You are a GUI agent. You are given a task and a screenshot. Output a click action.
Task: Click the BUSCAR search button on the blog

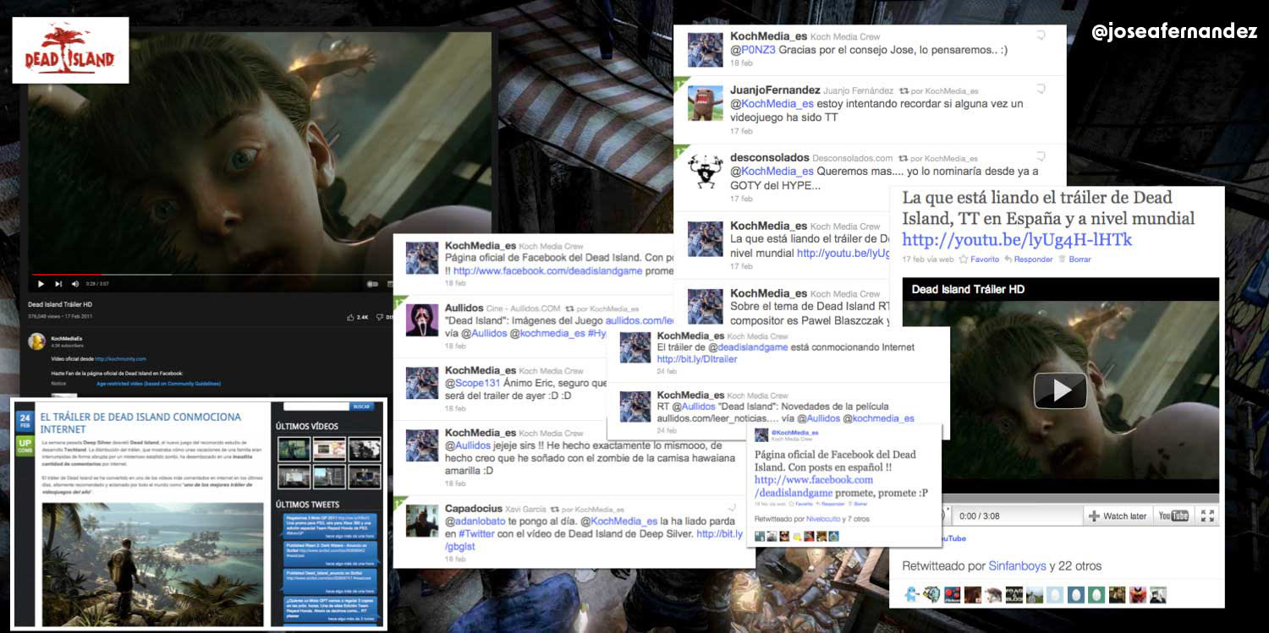361,407
